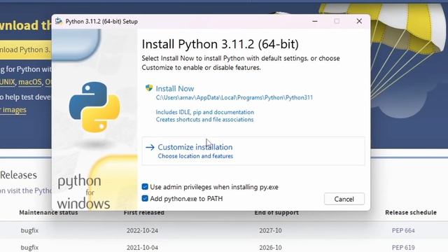The width and height of the screenshot is (448, 252).
Task: Click the End of support column header
Action: [276, 213]
